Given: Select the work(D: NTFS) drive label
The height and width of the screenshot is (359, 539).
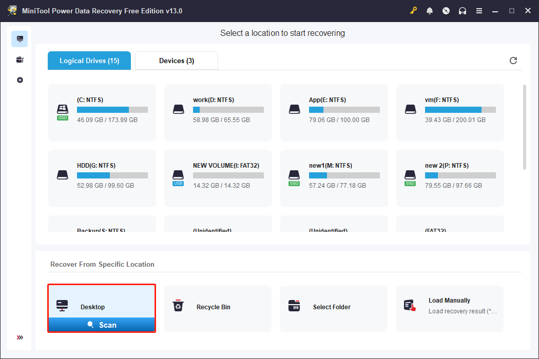Looking at the screenshot, I should tap(214, 99).
